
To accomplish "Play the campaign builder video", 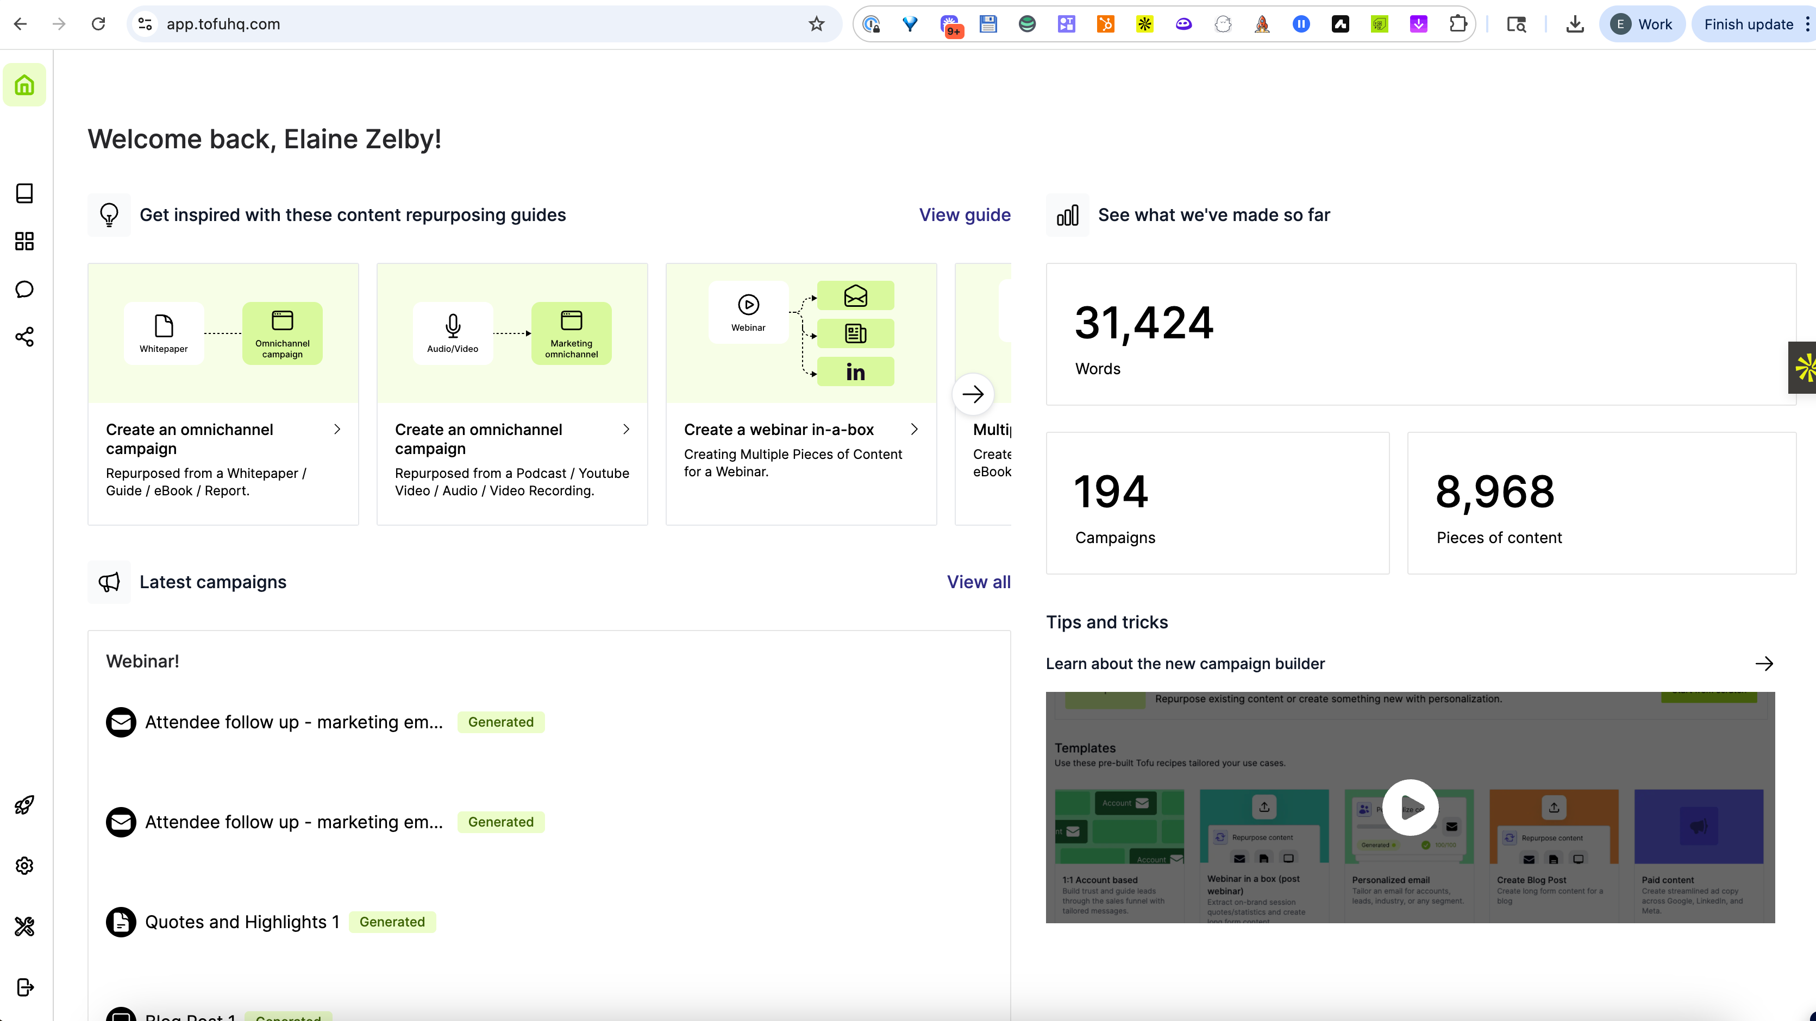I will coord(1410,808).
